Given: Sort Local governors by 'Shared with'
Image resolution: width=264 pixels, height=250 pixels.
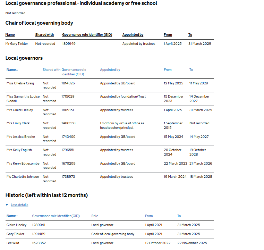Looking at the screenshot, I should tap(51, 70).
